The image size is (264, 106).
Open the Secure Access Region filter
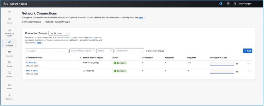pyautogui.click(x=82, y=51)
